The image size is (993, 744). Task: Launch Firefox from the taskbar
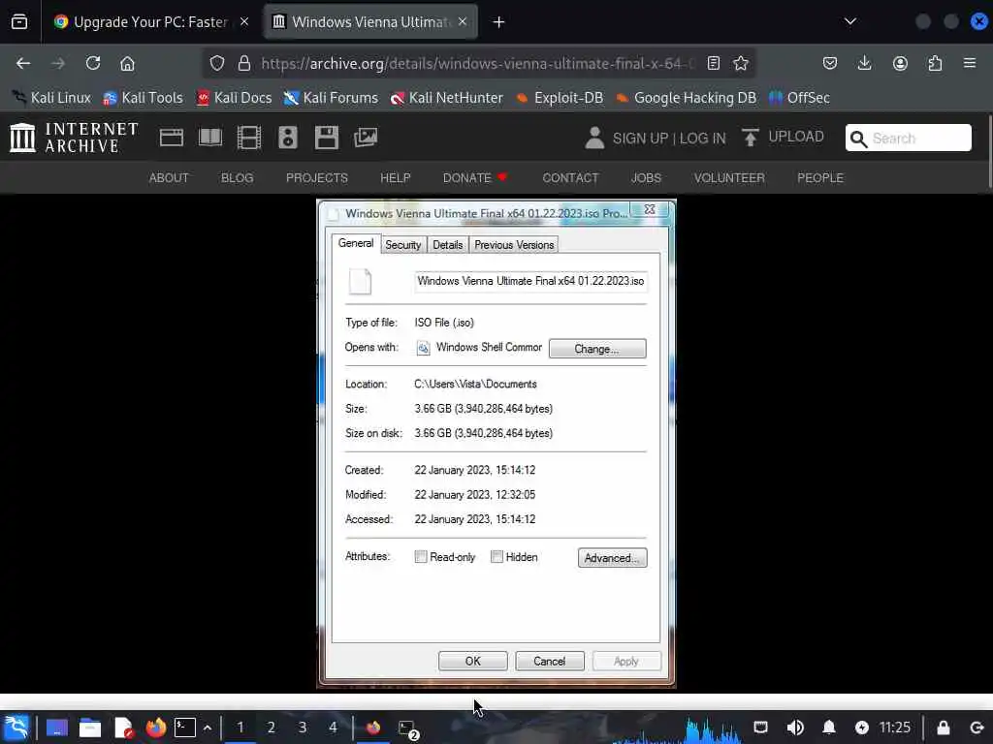[x=156, y=728]
